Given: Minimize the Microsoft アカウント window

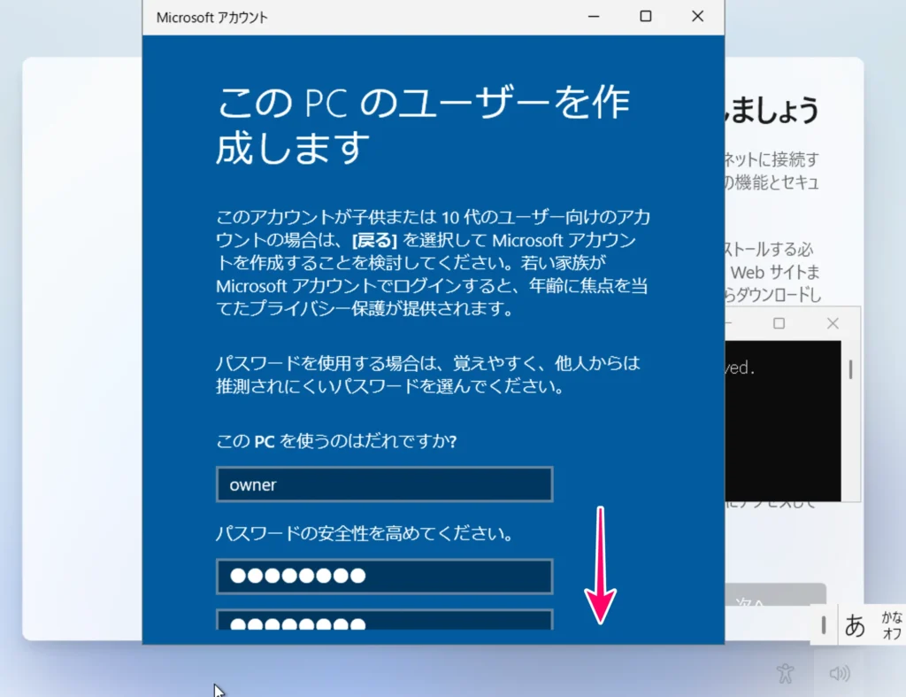Looking at the screenshot, I should tap(594, 17).
